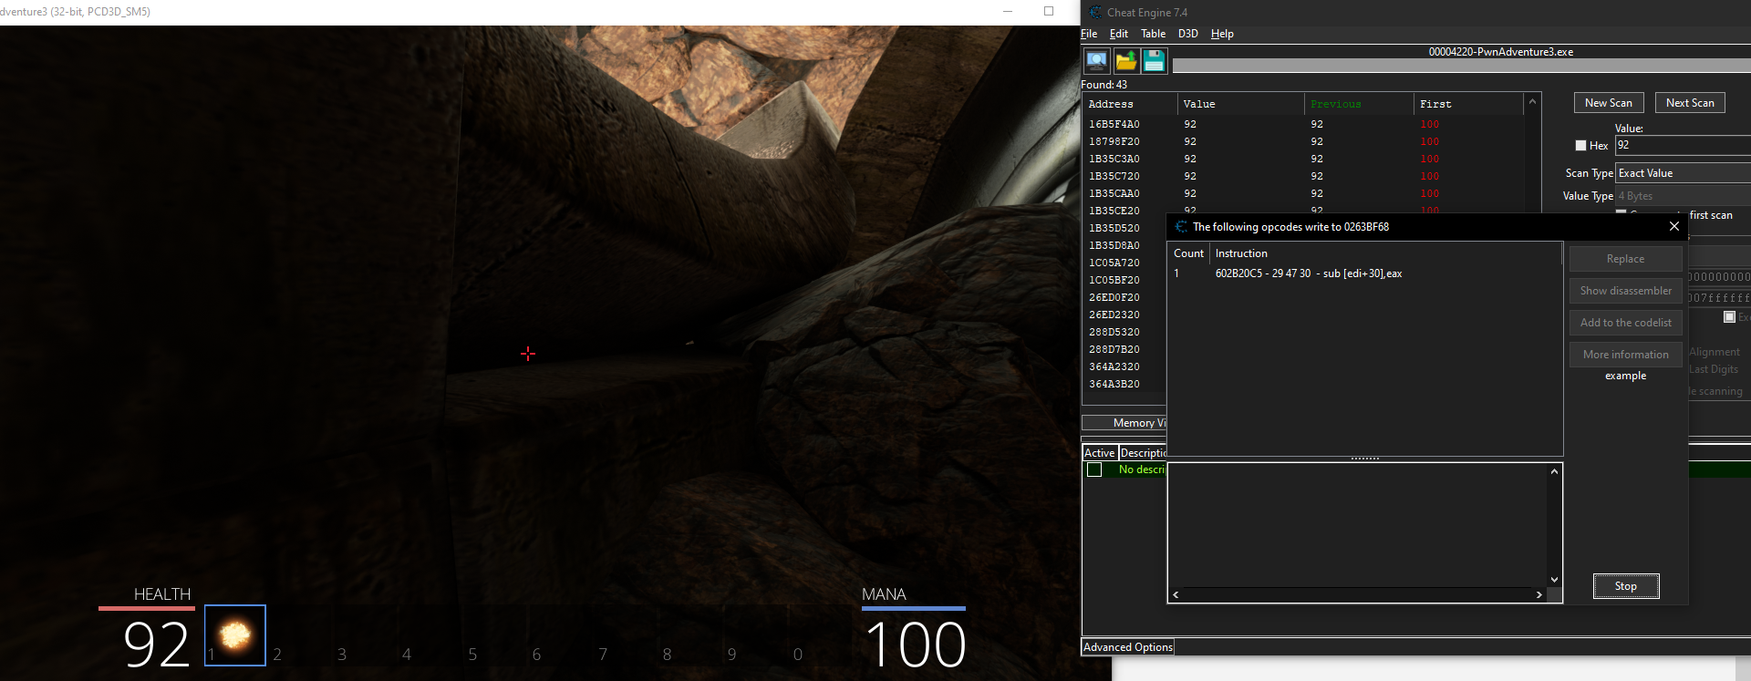
Task: Click the HEALTH value 92 in game
Action: pyautogui.click(x=156, y=645)
